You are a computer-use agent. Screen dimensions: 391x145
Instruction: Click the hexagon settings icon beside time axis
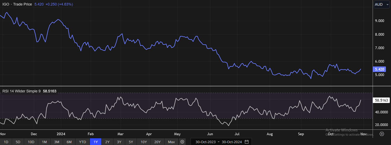[382, 134]
